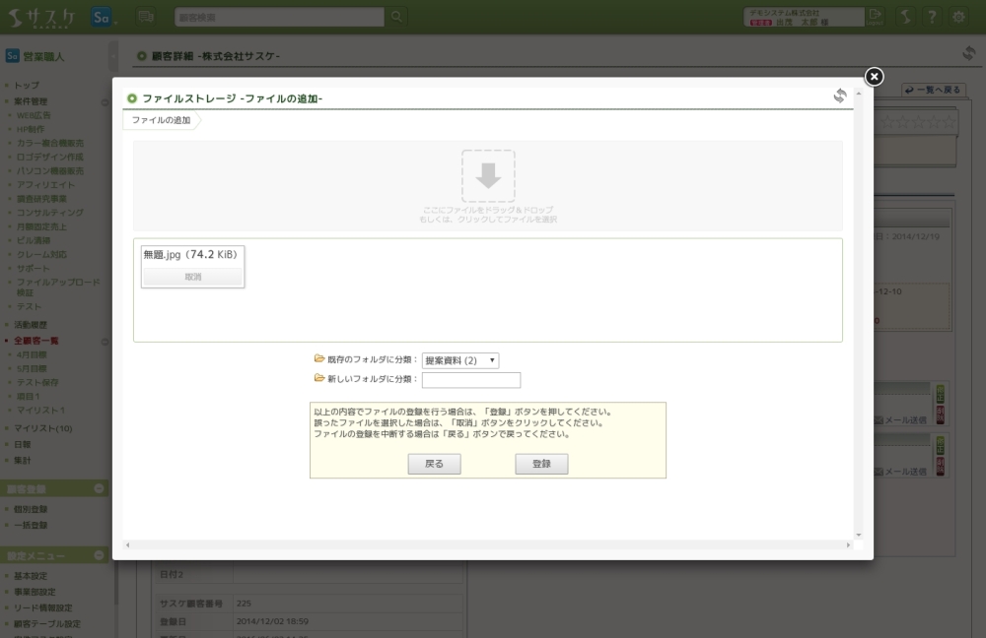Image resolution: width=986 pixels, height=638 pixels.
Task: Click the dialog's horizontal scrollbar
Action: click(x=487, y=544)
